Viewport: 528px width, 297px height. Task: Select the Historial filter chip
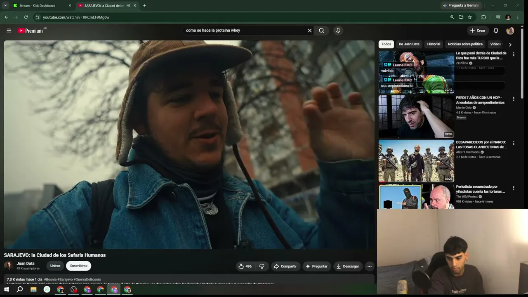click(x=434, y=44)
